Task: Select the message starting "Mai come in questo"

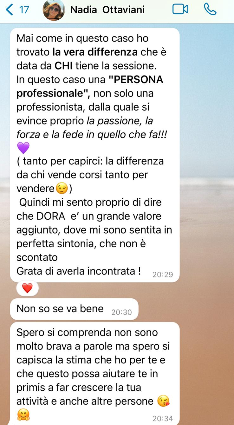Action: pos(95,155)
